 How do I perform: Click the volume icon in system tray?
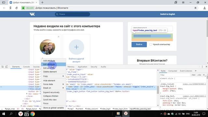coord(180,114)
